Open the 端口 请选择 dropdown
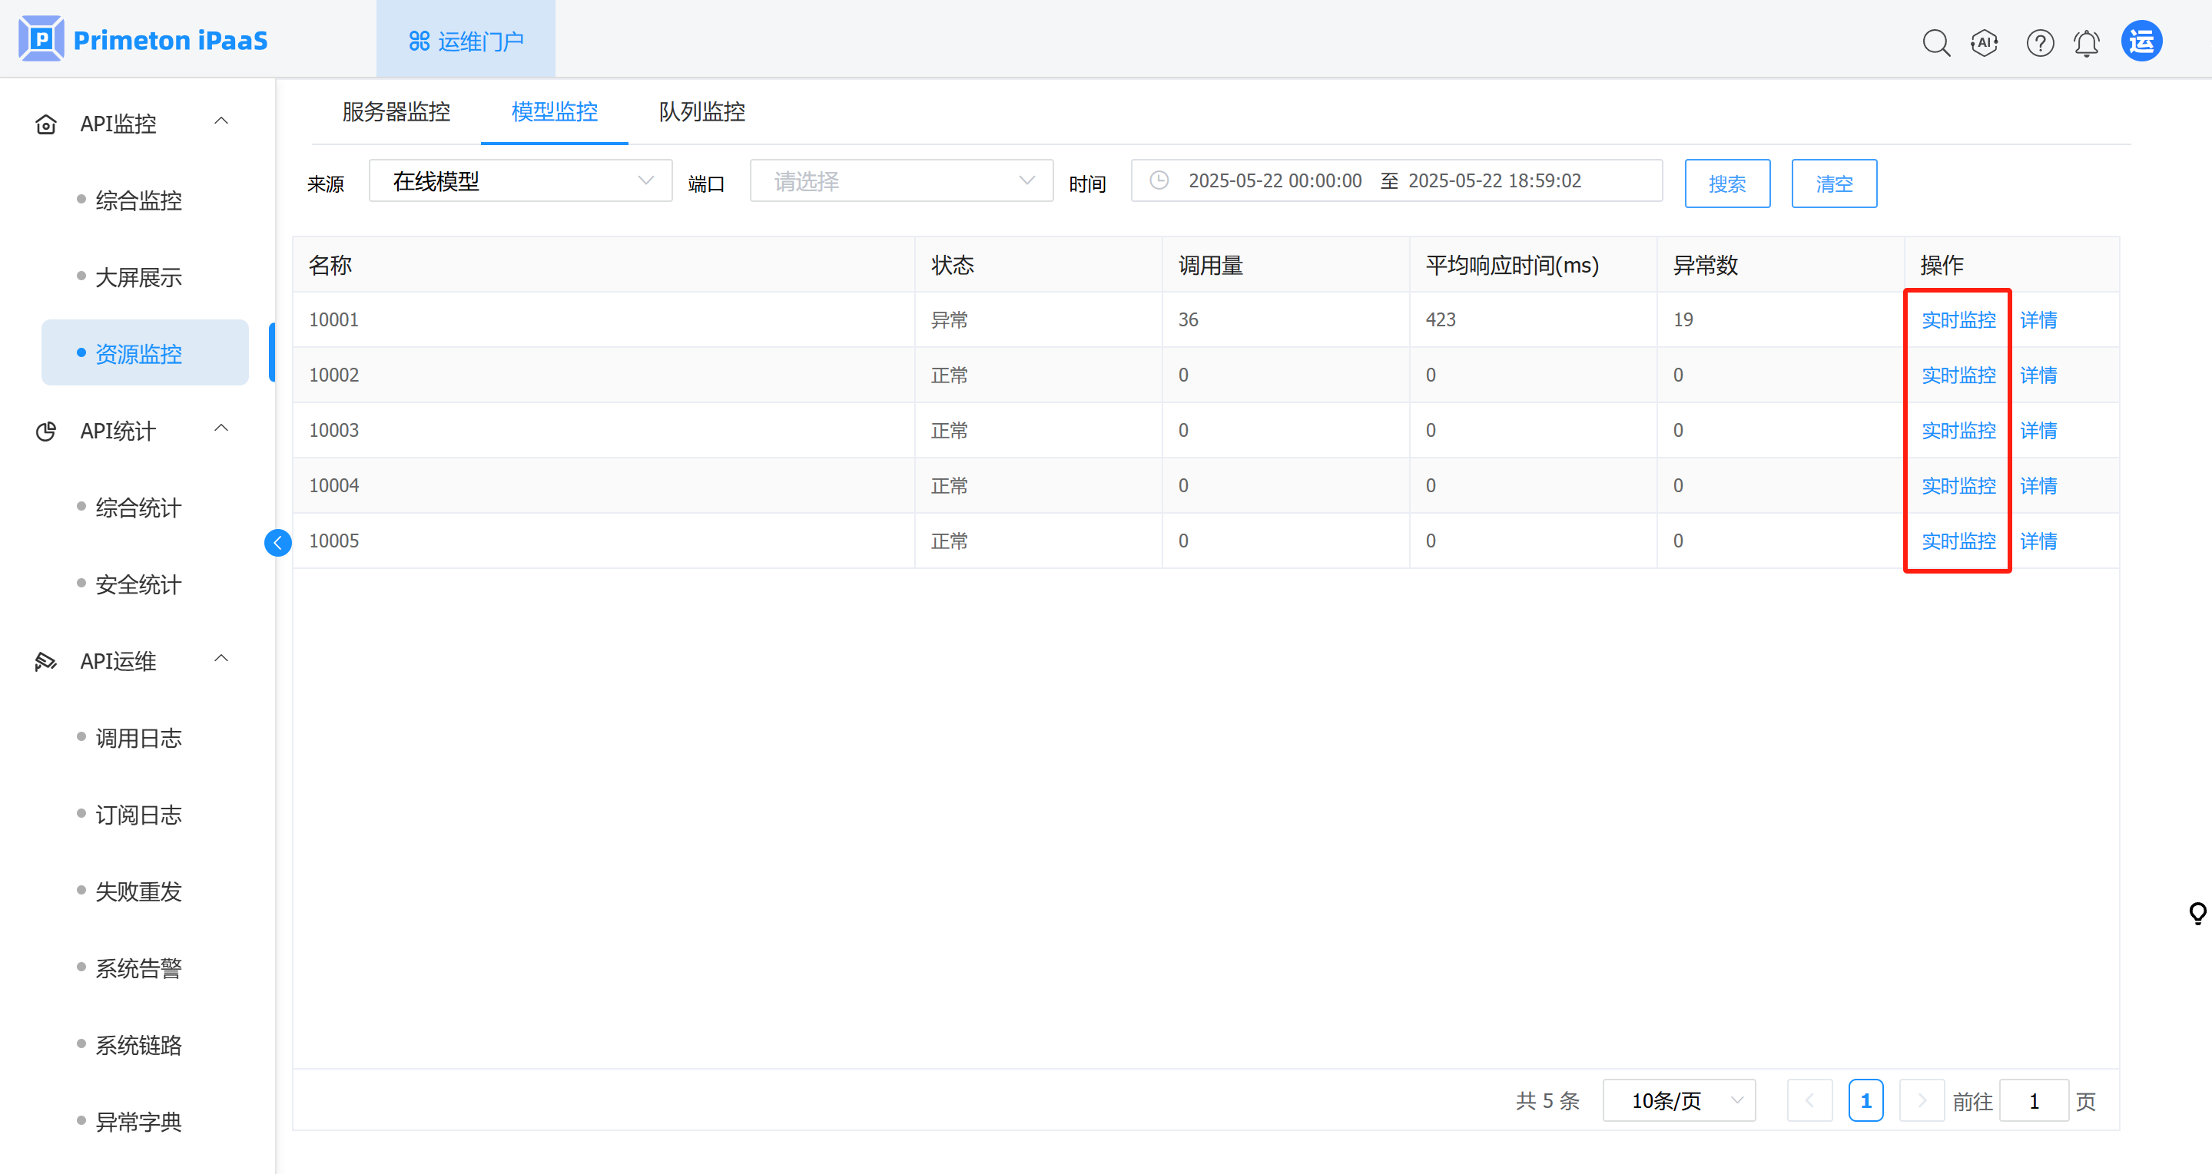2212x1174 pixels. (900, 181)
